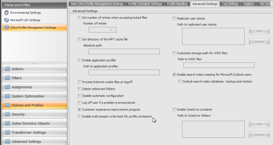Open the Assignments navigation section
Viewport: 273px width, 145px height.
point(34,87)
